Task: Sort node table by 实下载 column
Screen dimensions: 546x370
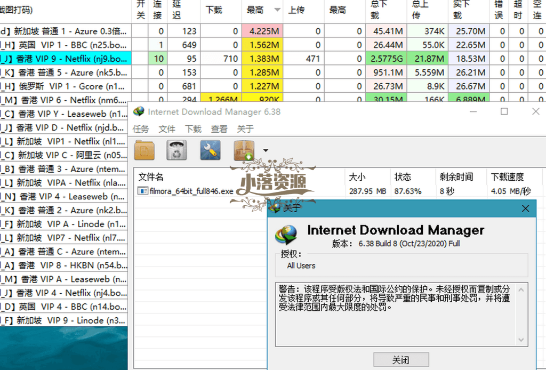Action: point(469,10)
